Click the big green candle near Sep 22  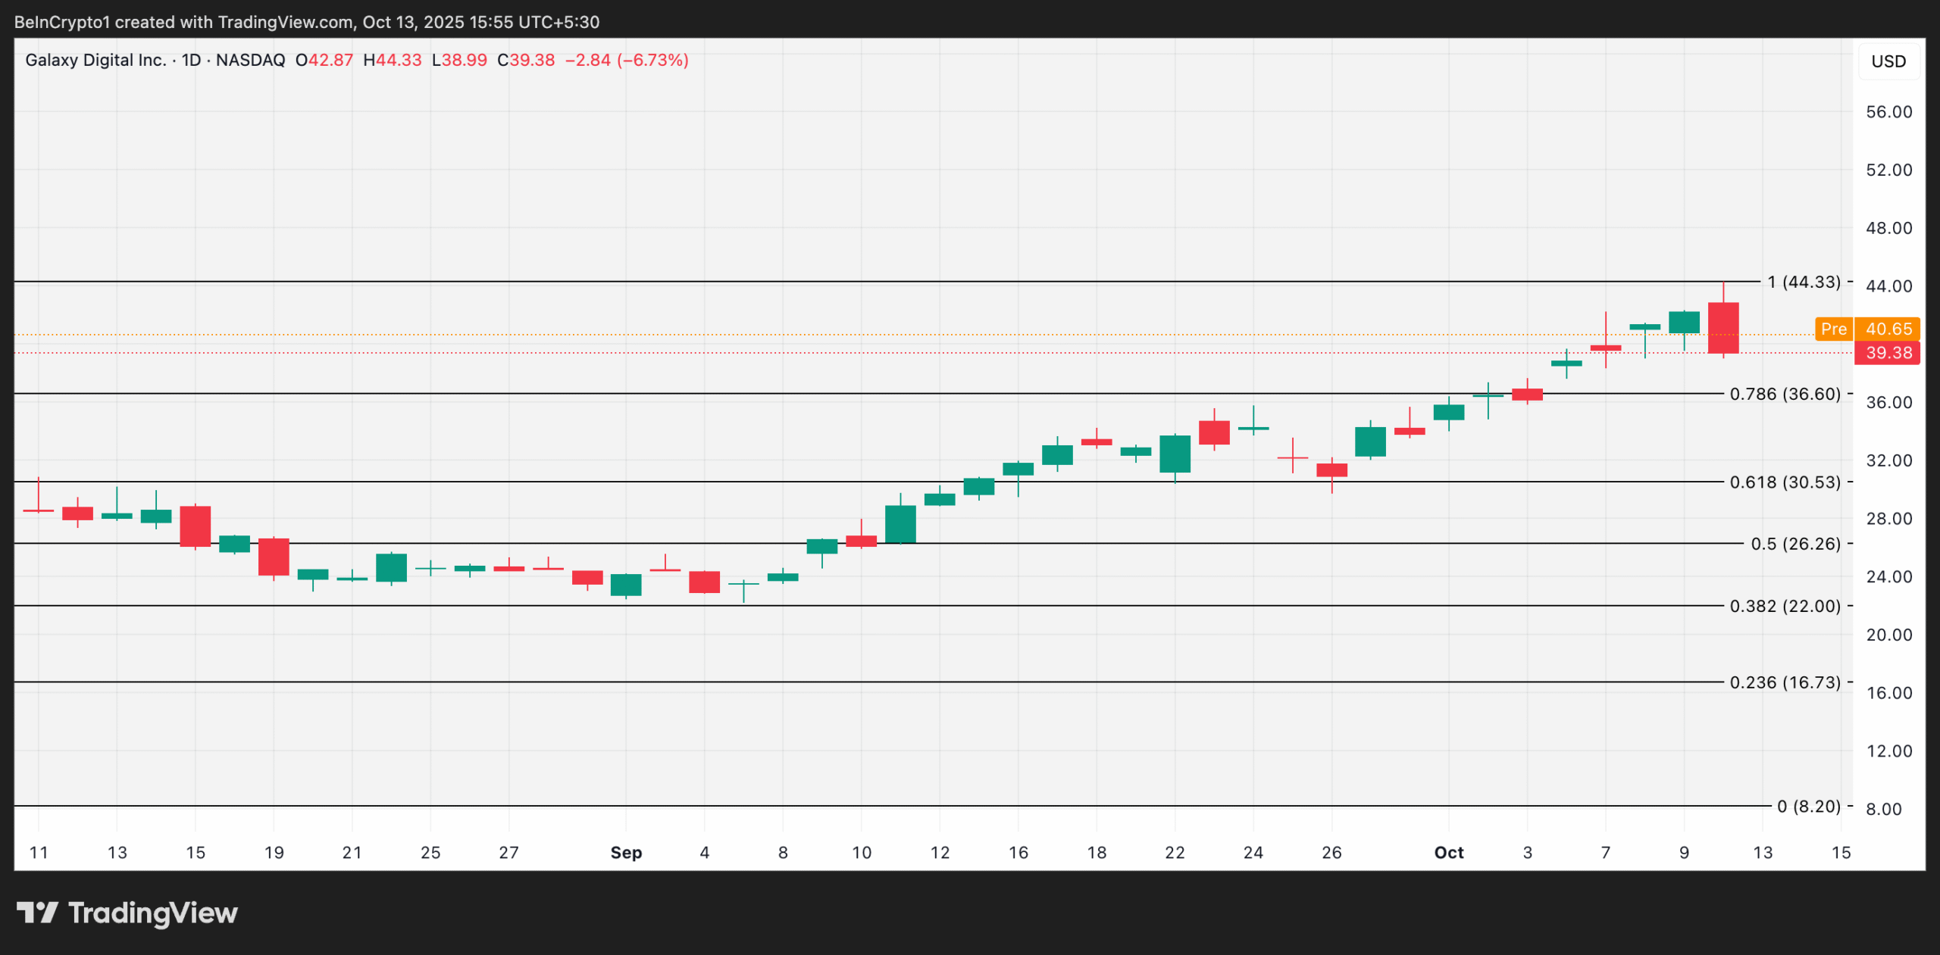(1175, 454)
